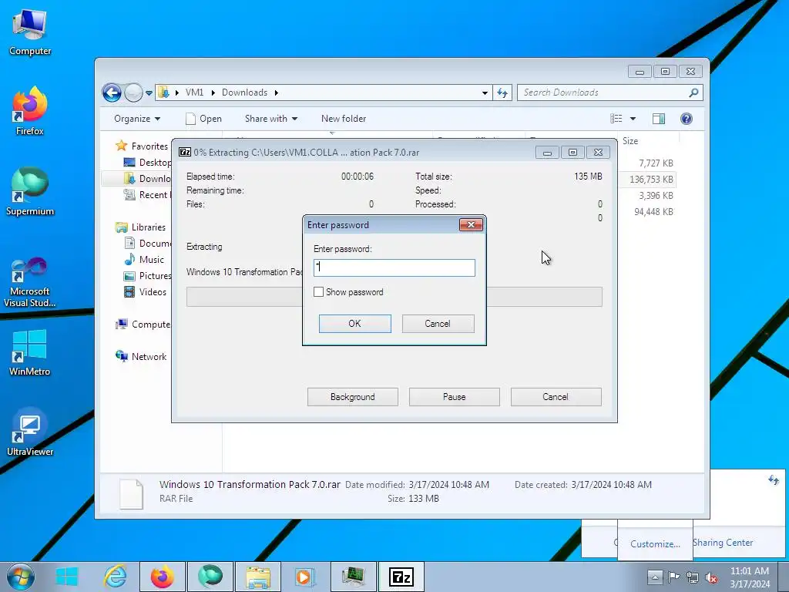Viewport: 789px width, 592px height.
Task: Open the taskbar clock and date
Action: [750, 577]
